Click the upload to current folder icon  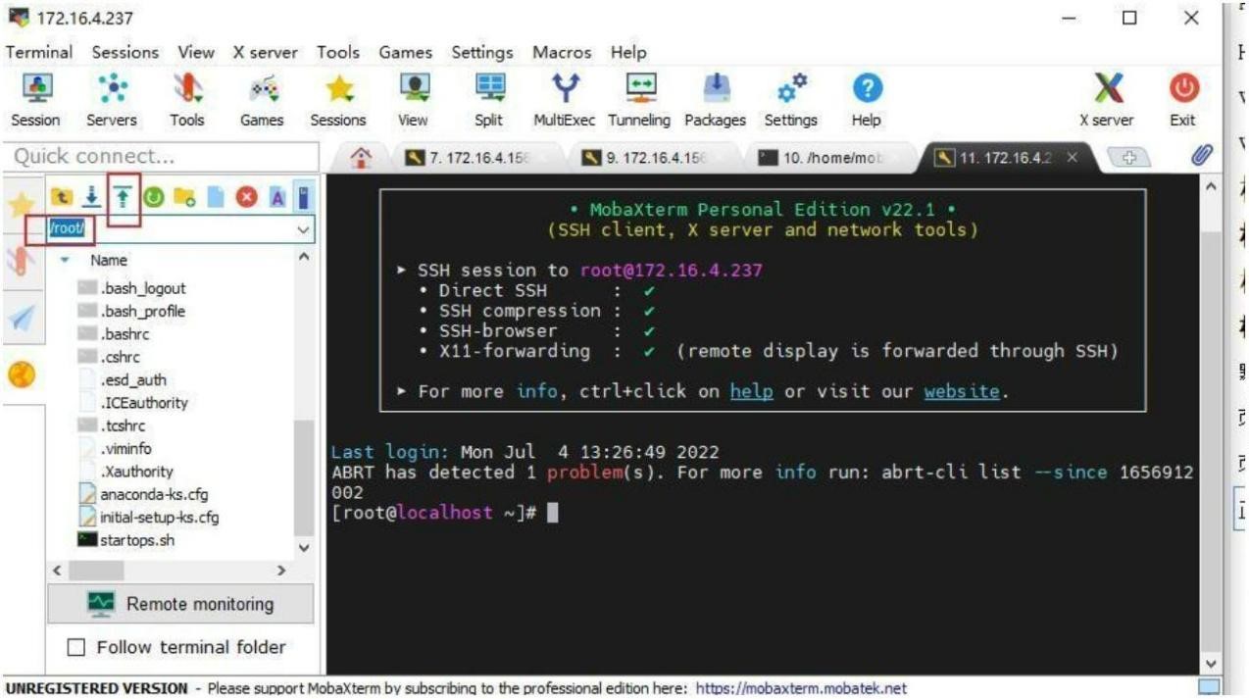coord(124,197)
